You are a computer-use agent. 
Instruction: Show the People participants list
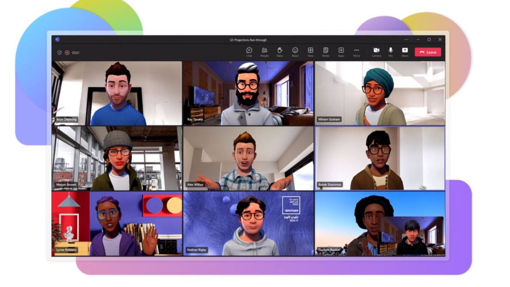(x=264, y=52)
